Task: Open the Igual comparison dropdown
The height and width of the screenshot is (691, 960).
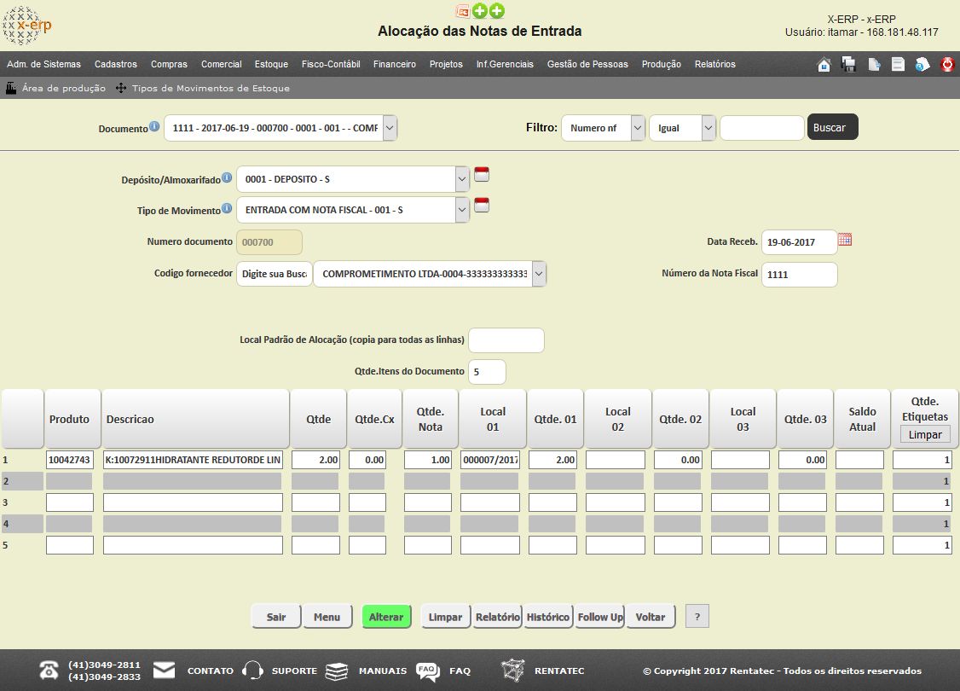Action: [x=708, y=128]
